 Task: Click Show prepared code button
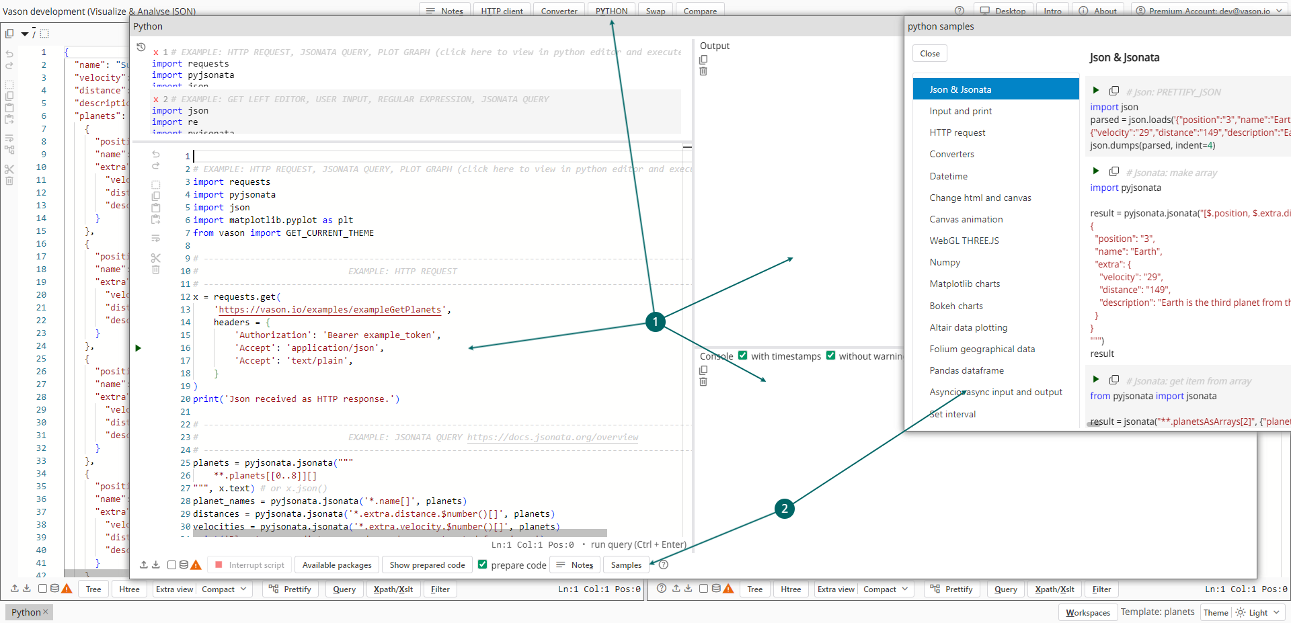(x=428, y=565)
